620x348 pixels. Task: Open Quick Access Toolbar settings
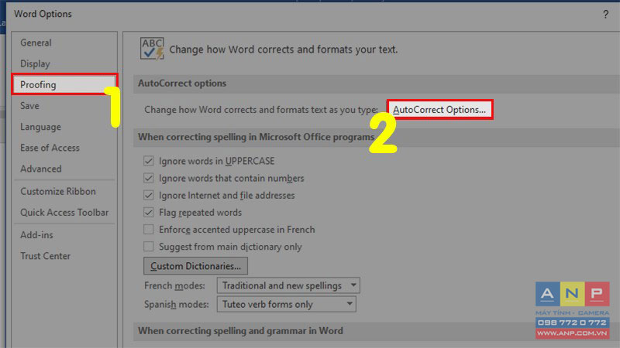pyautogui.click(x=64, y=212)
